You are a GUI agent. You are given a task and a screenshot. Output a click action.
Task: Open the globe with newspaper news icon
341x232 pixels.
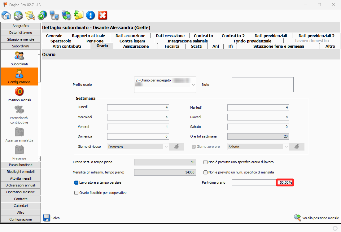[x=18, y=15]
